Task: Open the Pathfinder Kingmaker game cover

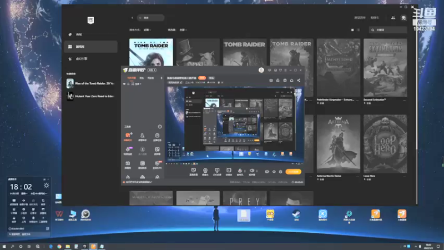Action: [x=339, y=68]
